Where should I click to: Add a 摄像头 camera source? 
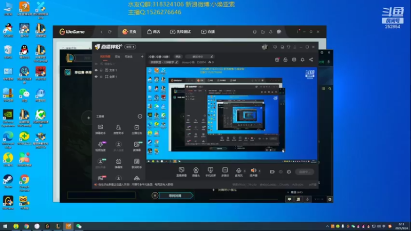tap(196, 172)
